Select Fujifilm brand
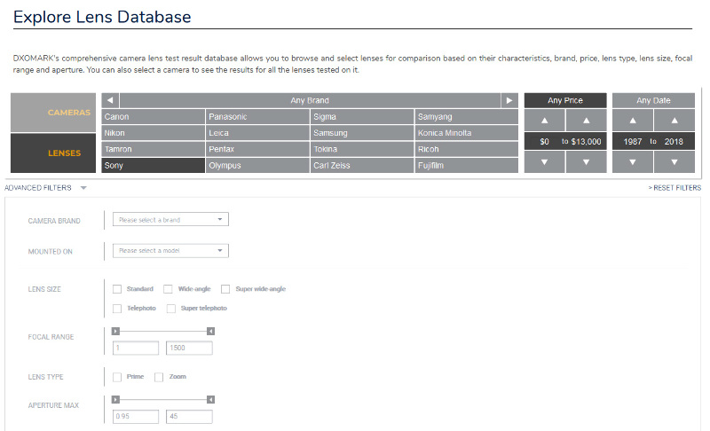The height and width of the screenshot is (431, 710). [x=467, y=166]
